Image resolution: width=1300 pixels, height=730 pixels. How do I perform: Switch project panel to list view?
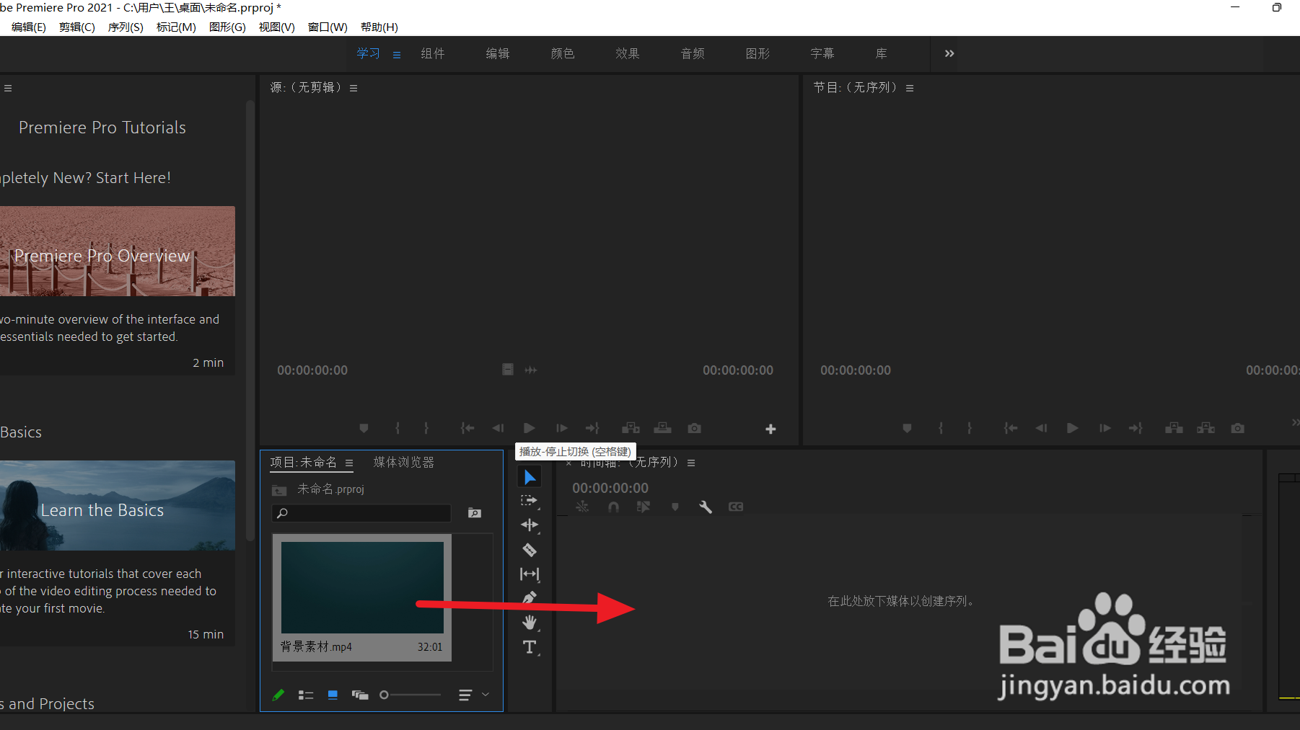[x=306, y=695]
